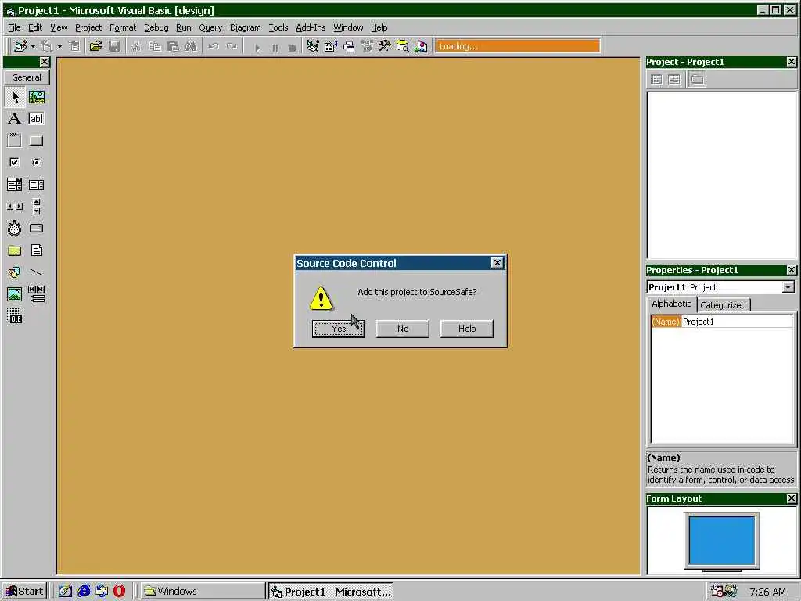Open the Diagram menu
Image resolution: width=801 pixels, height=601 pixels.
(245, 27)
